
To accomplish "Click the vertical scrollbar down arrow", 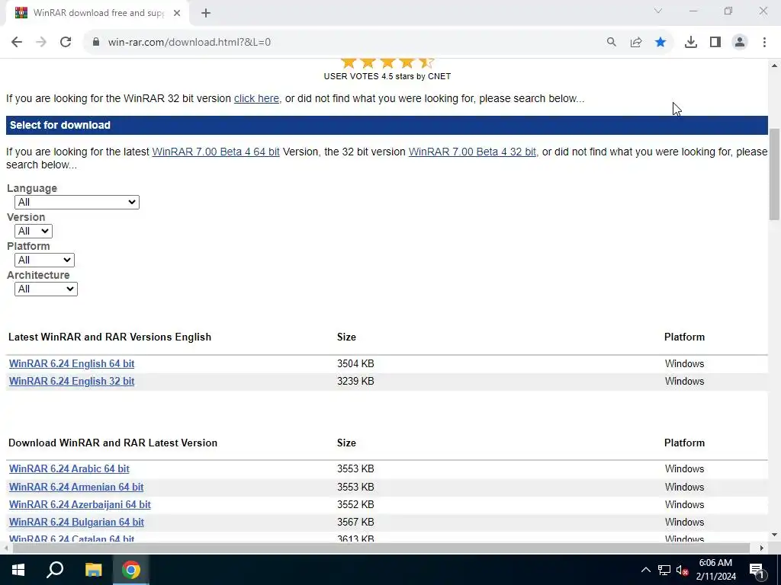I will click(774, 535).
